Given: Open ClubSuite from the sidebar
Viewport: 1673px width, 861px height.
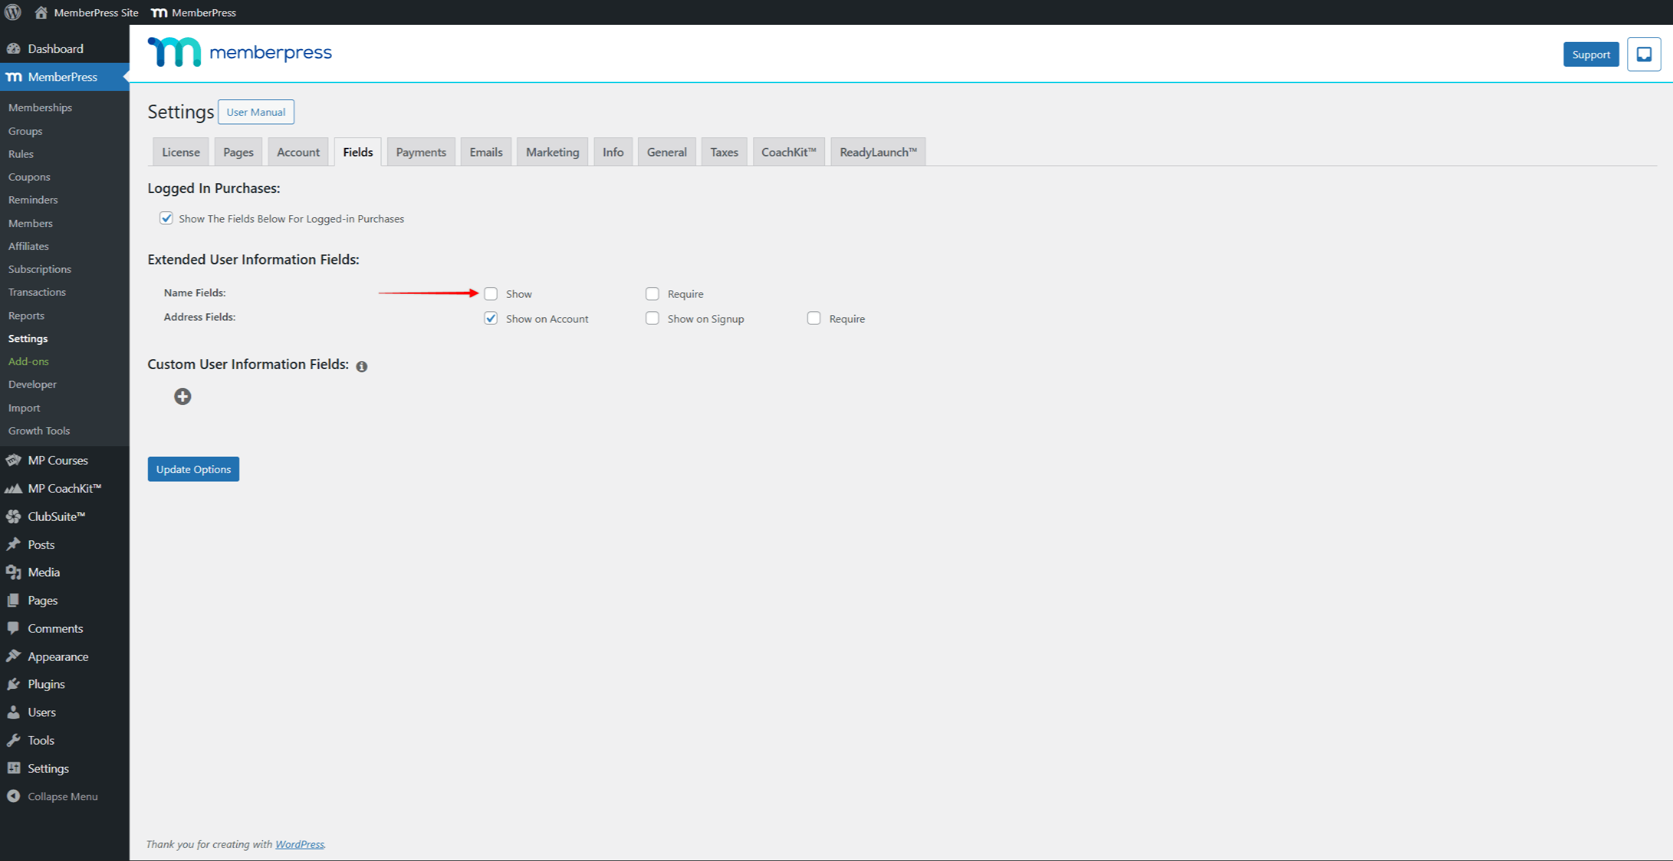Looking at the screenshot, I should click(14, 516).
